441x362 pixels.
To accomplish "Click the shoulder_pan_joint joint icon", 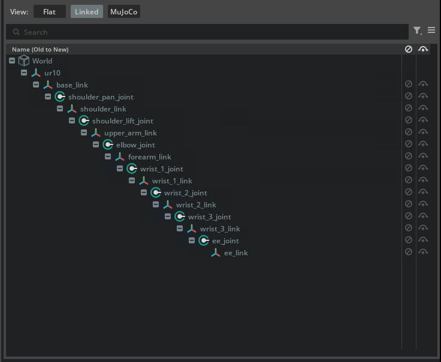I will 60,96.
